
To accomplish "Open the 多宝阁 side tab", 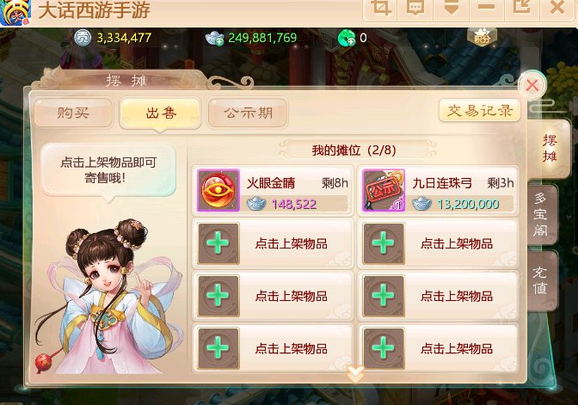I will (541, 214).
